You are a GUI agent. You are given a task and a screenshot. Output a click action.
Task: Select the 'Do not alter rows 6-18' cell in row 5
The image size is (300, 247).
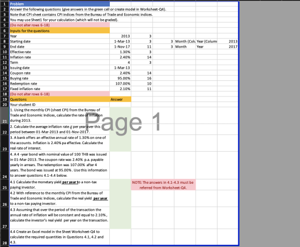pyautogui.click(x=59, y=25)
